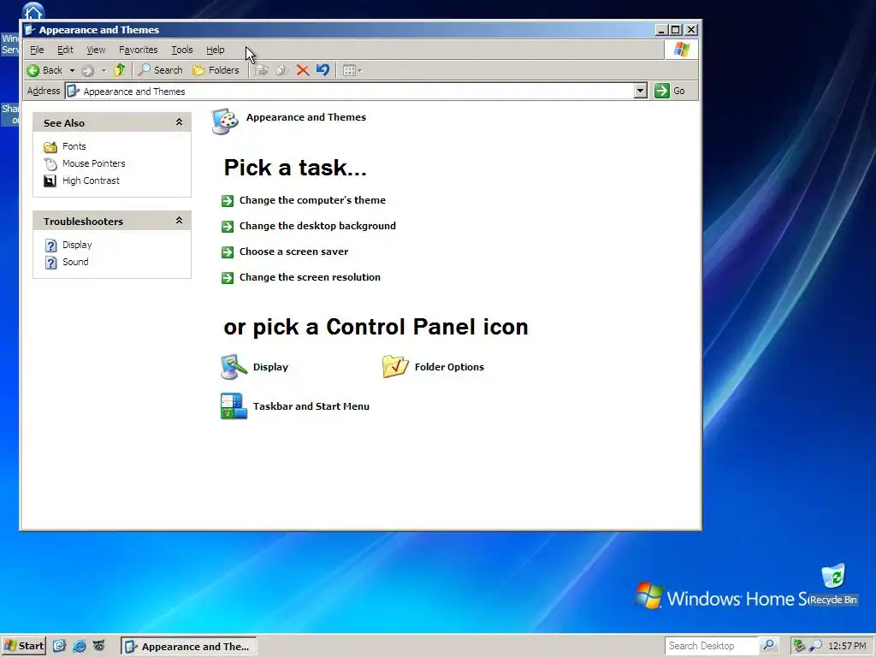Open the Forward history dropdown arrow
The width and height of the screenshot is (876, 657).
click(x=104, y=70)
